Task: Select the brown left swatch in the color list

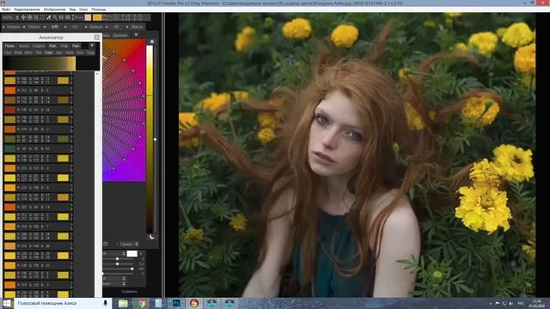Action: pos(9,100)
